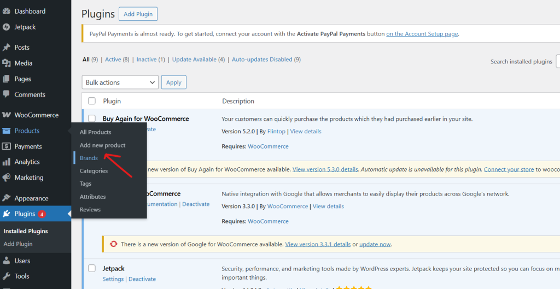Click the Description column header
560x289 pixels.
238,101
